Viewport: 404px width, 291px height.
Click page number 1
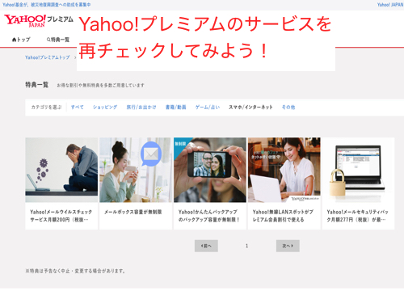point(246,246)
